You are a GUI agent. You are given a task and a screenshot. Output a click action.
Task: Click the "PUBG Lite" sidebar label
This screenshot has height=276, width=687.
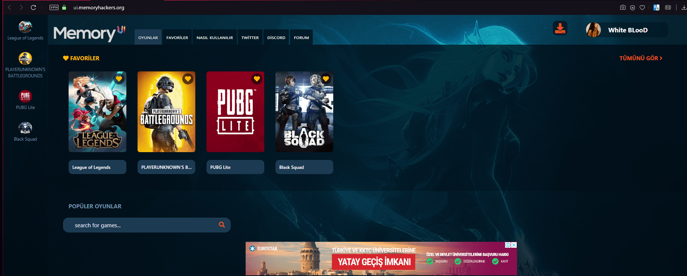point(25,107)
